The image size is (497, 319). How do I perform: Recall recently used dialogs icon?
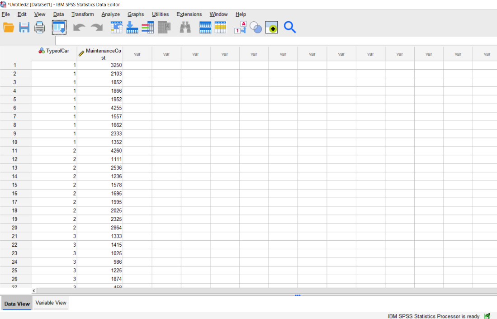59,28
